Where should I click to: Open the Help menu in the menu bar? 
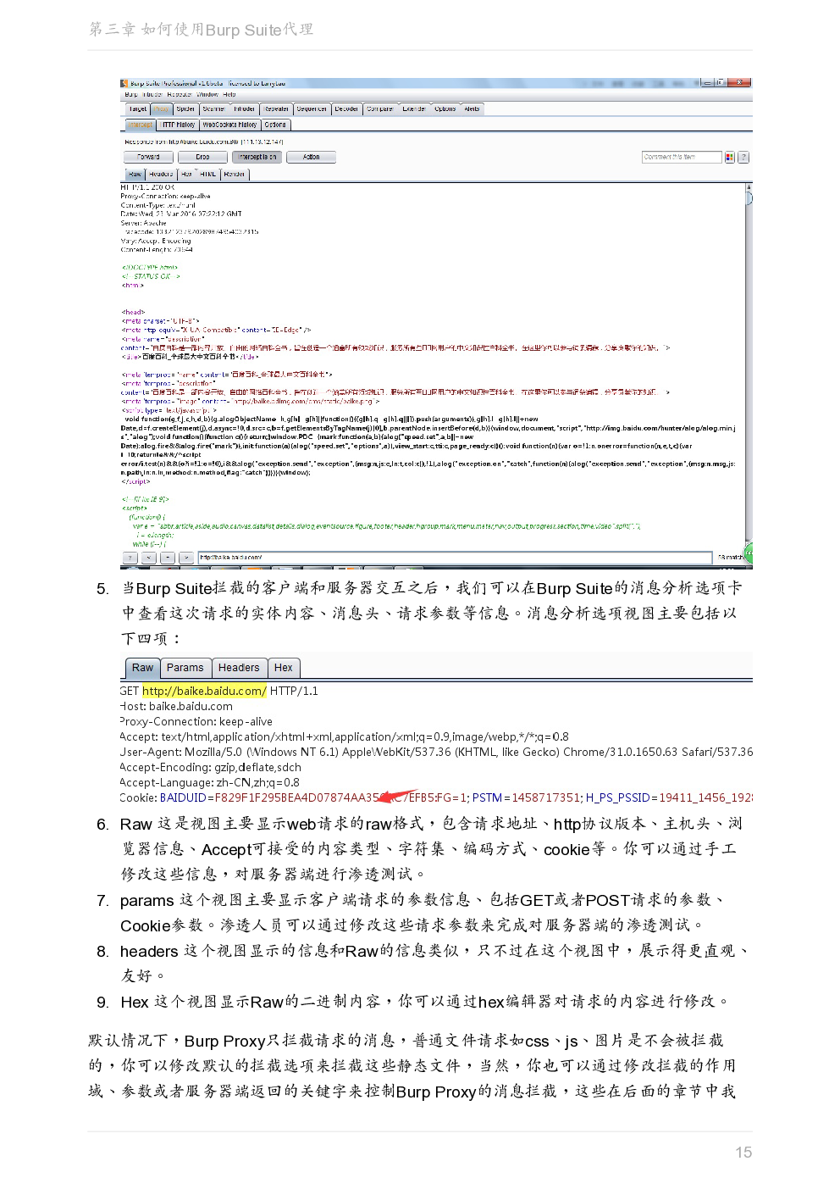(229, 95)
